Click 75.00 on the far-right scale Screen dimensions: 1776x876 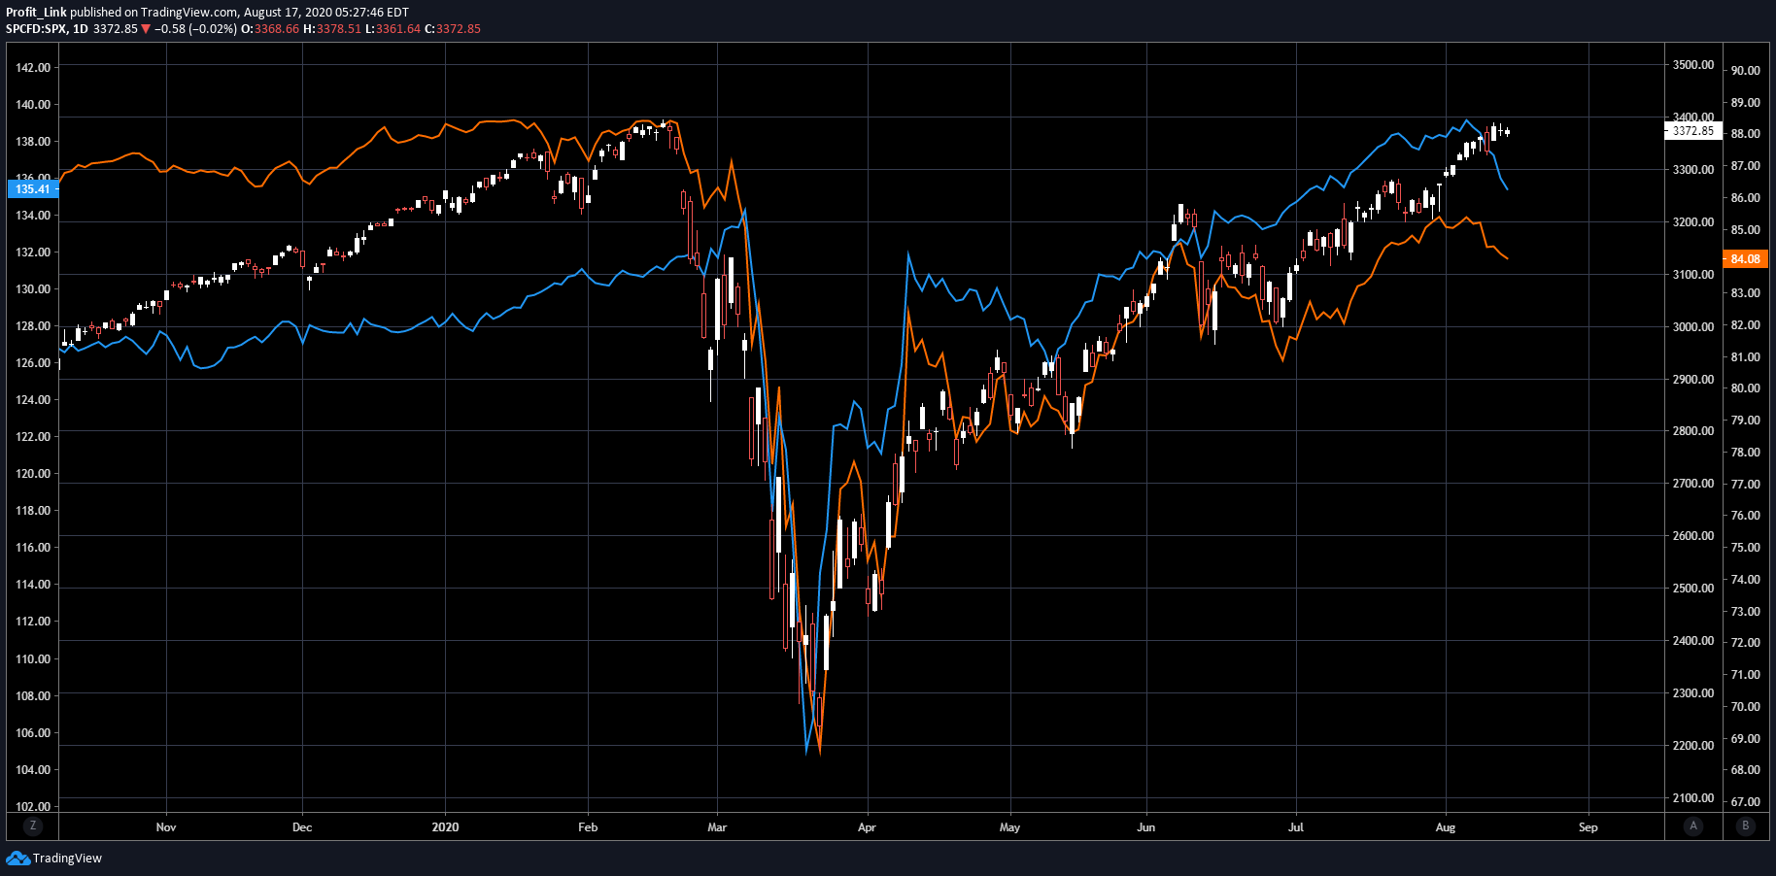[x=1746, y=548]
